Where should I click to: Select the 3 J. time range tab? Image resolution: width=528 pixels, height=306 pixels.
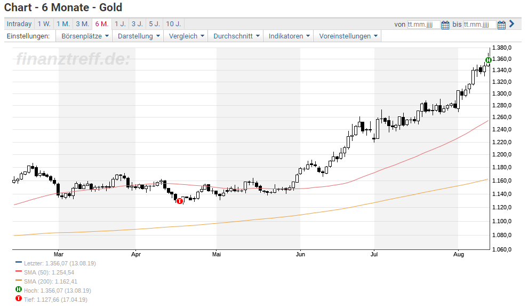pyautogui.click(x=138, y=24)
